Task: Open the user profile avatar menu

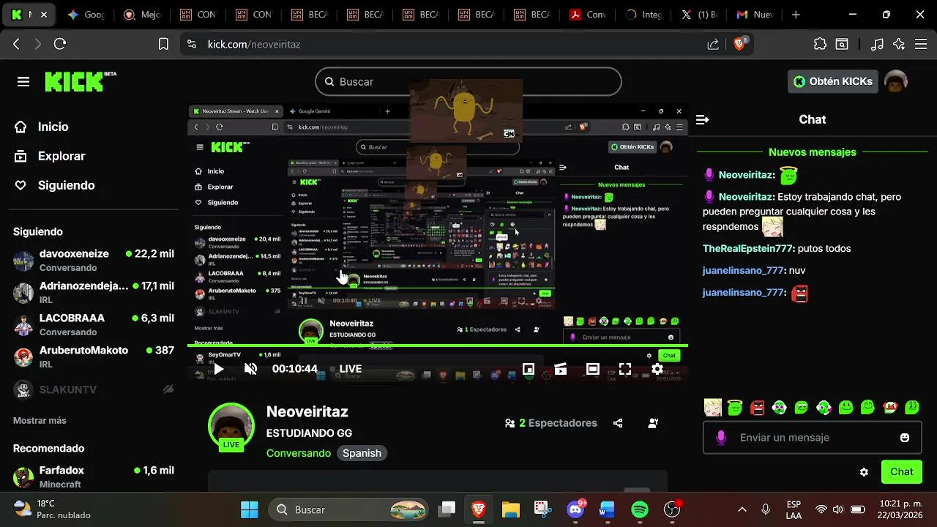Action: (x=896, y=81)
